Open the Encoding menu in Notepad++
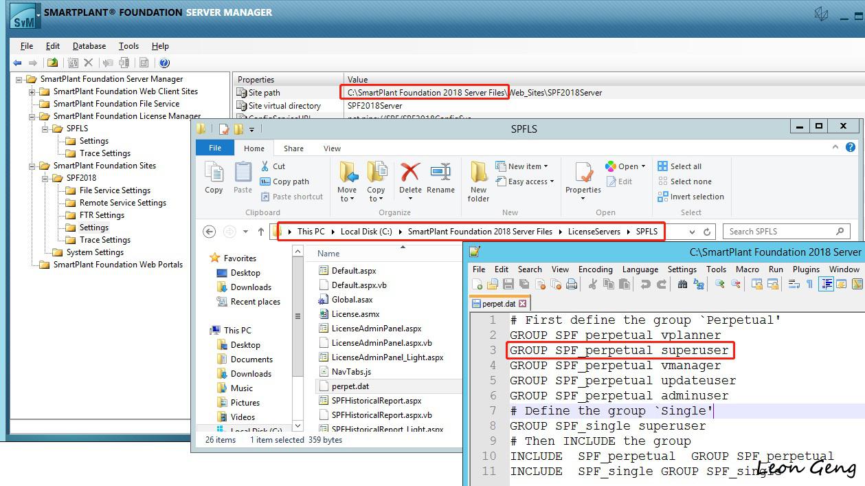Viewport: 865px width, 486px height. (595, 269)
